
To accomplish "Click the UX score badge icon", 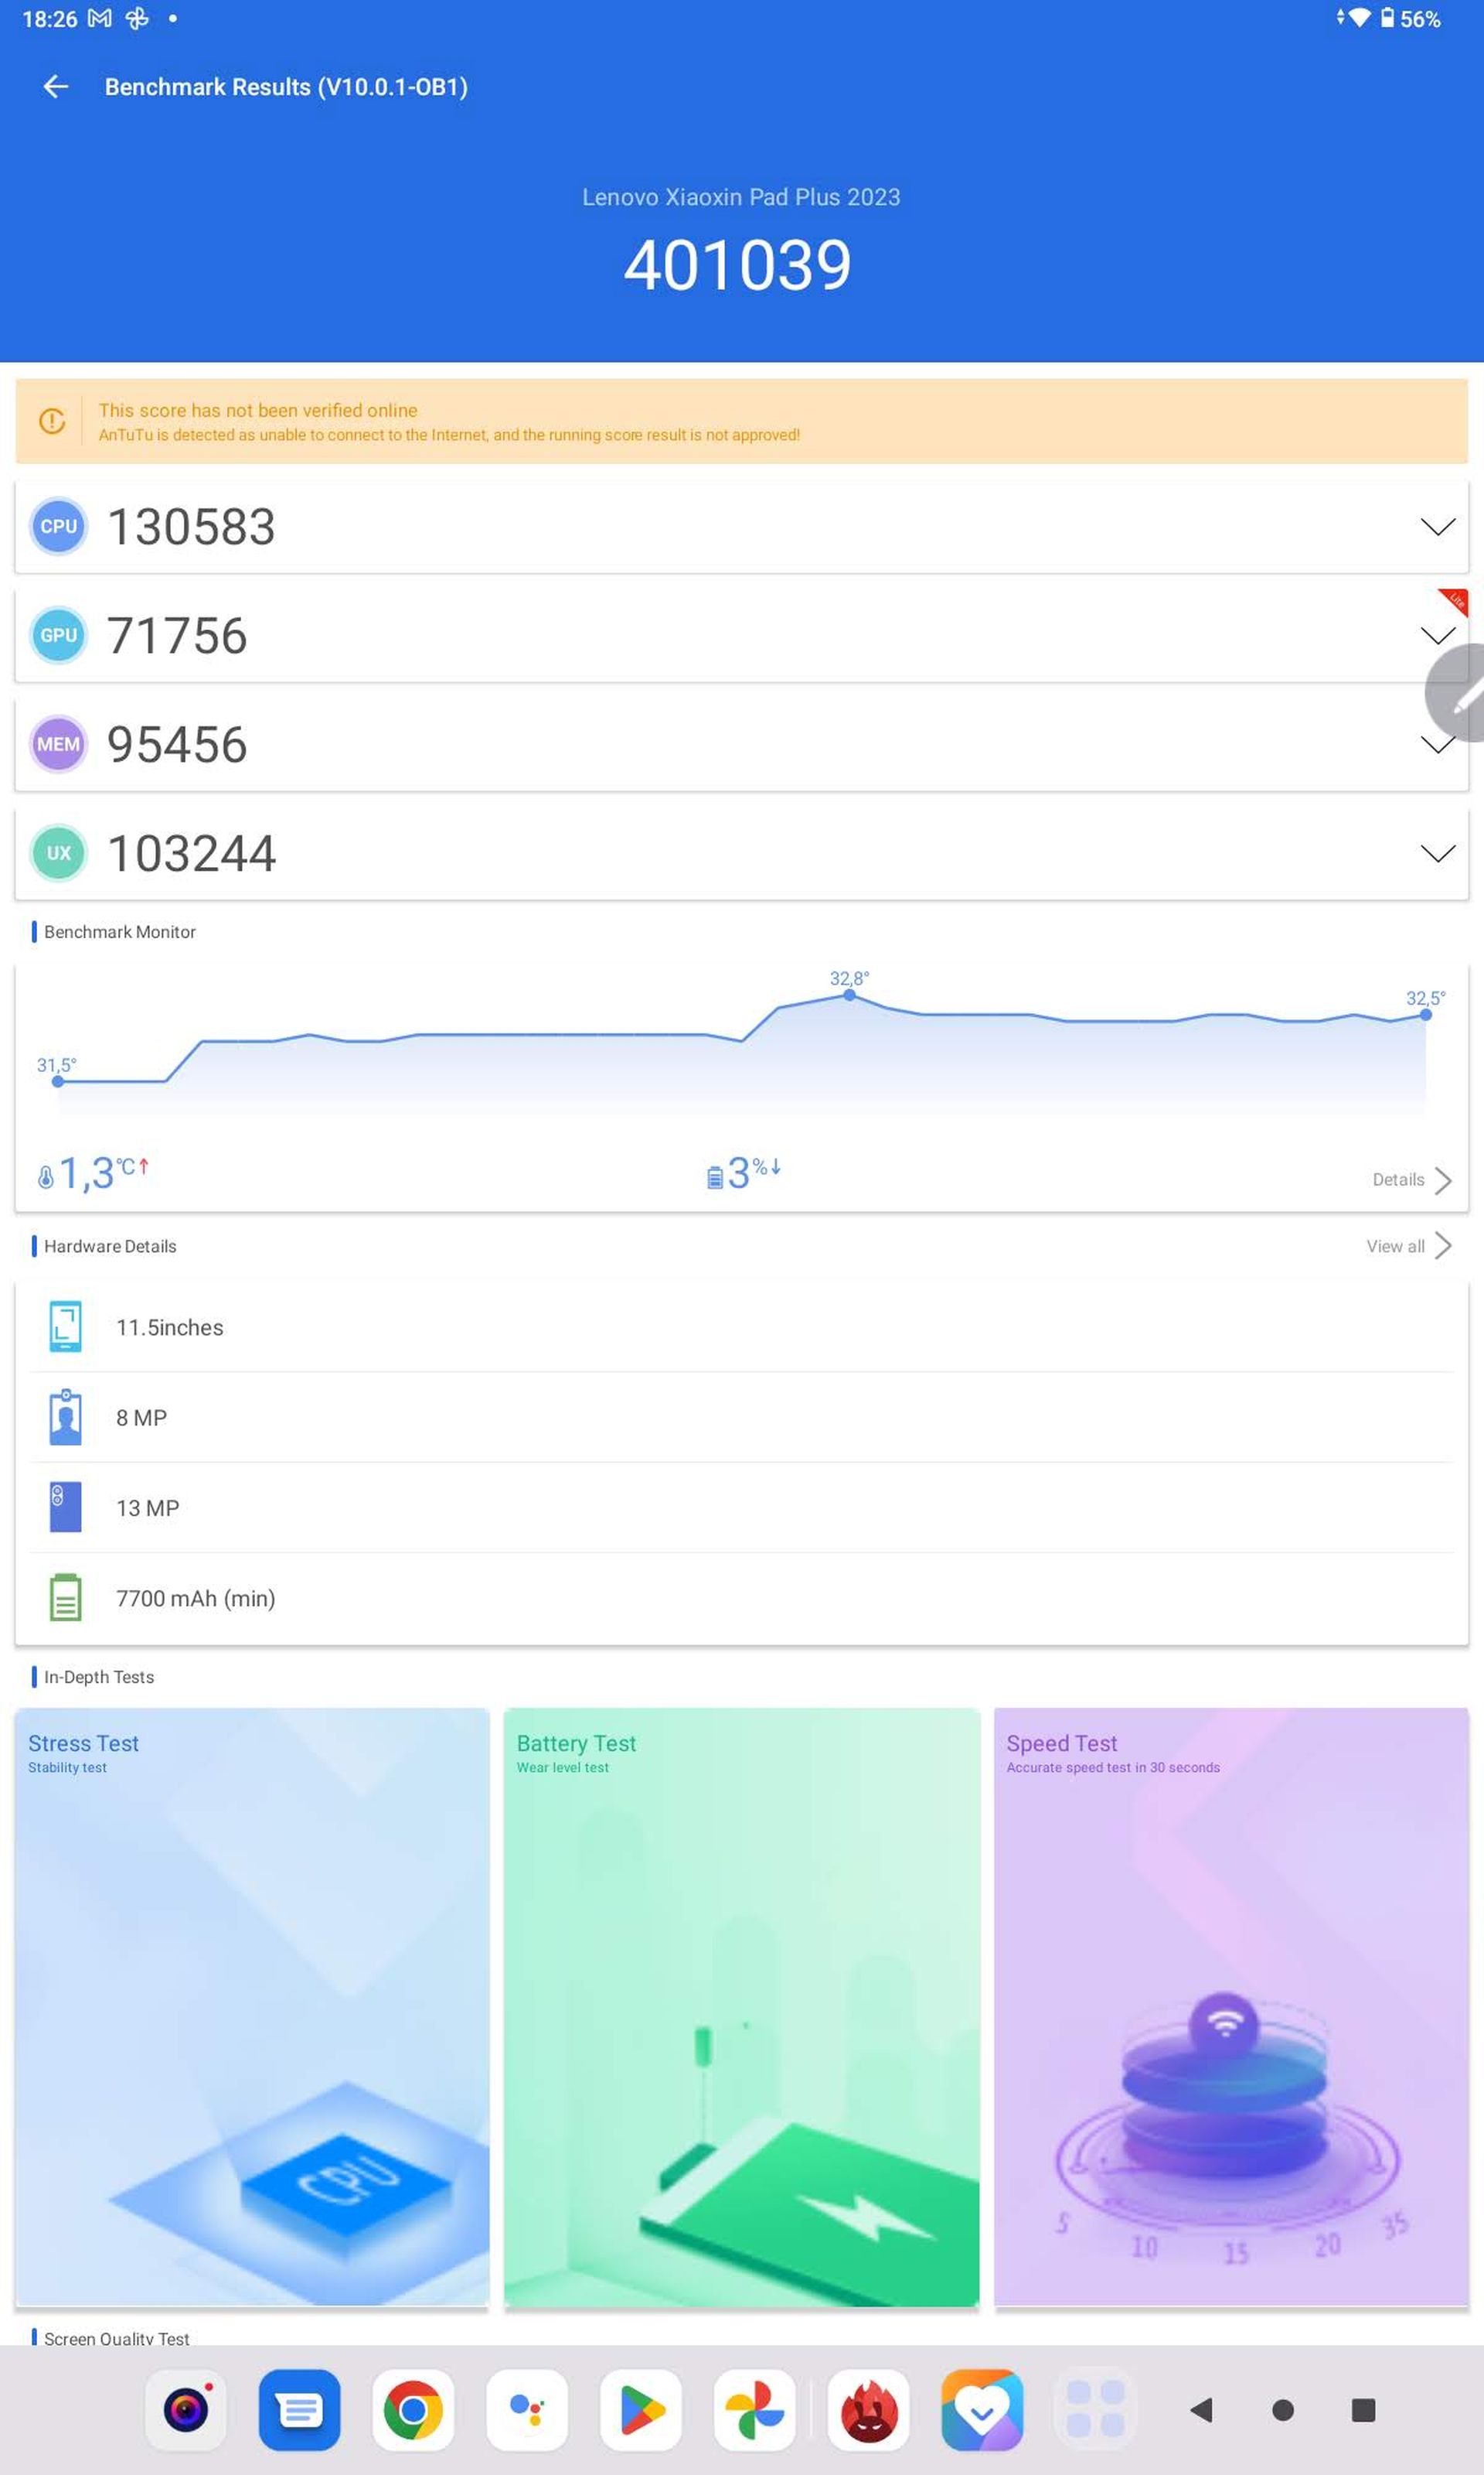I will 58,853.
